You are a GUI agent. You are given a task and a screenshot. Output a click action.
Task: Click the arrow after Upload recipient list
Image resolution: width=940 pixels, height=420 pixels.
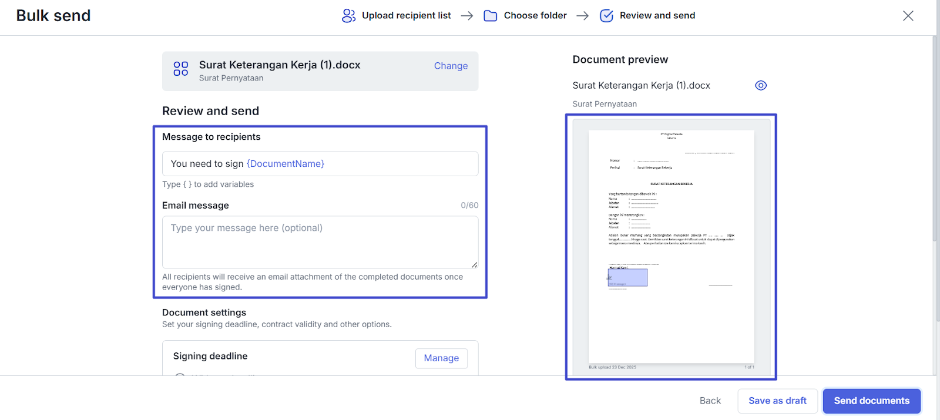tap(467, 16)
